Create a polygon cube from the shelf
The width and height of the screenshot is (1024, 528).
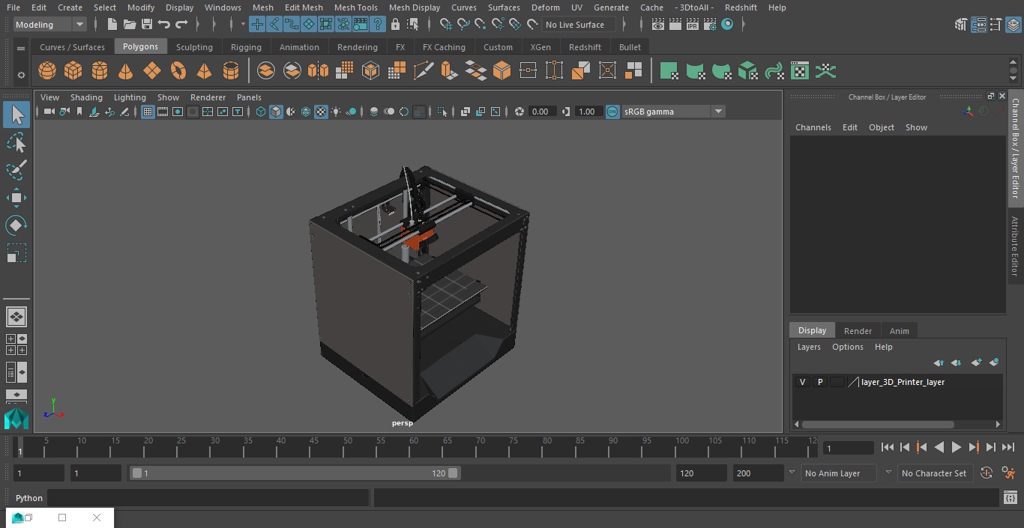tap(73, 71)
